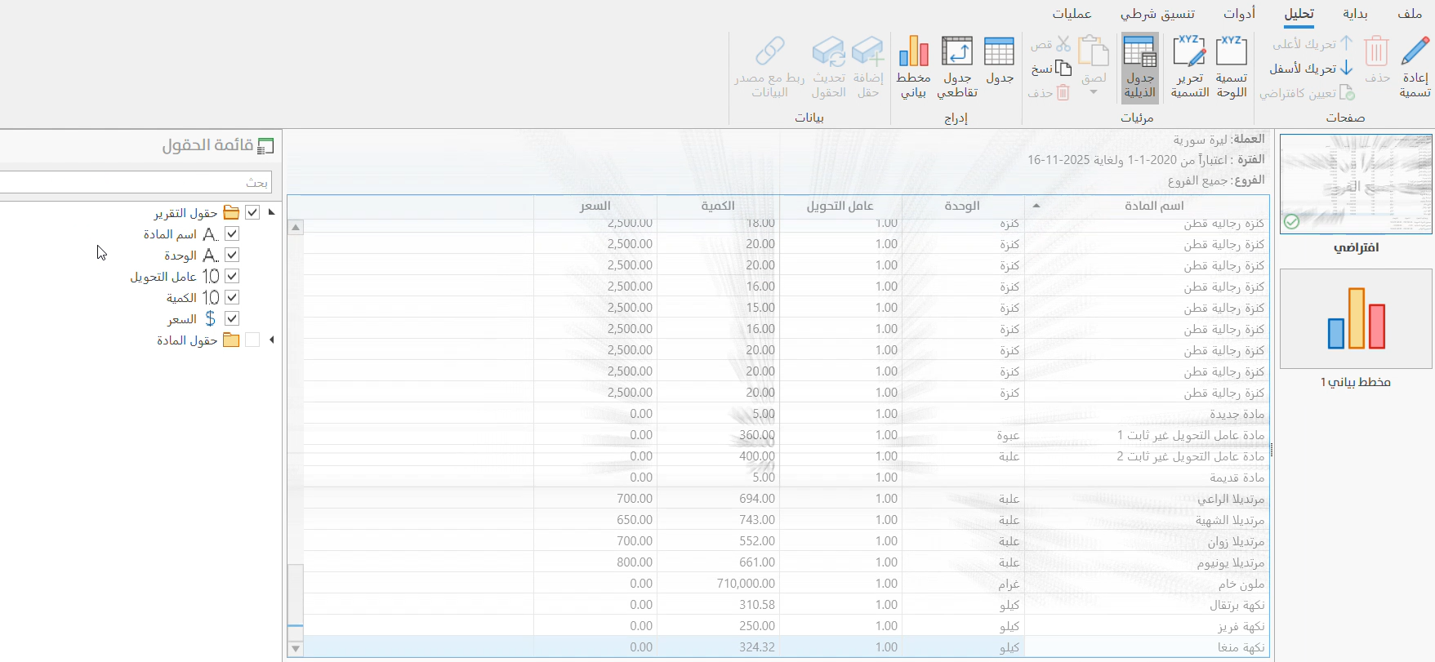Screen dimensions: 1435x662
Task: Enable the item fields folder checkbox
Action: (252, 340)
